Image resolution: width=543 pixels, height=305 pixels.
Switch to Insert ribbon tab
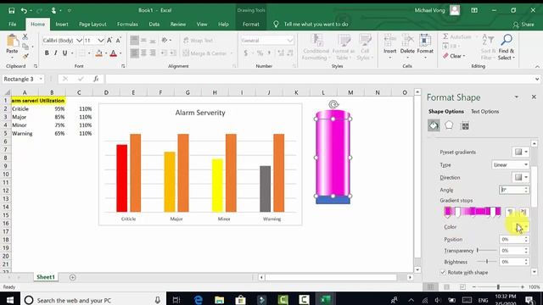[62, 25]
